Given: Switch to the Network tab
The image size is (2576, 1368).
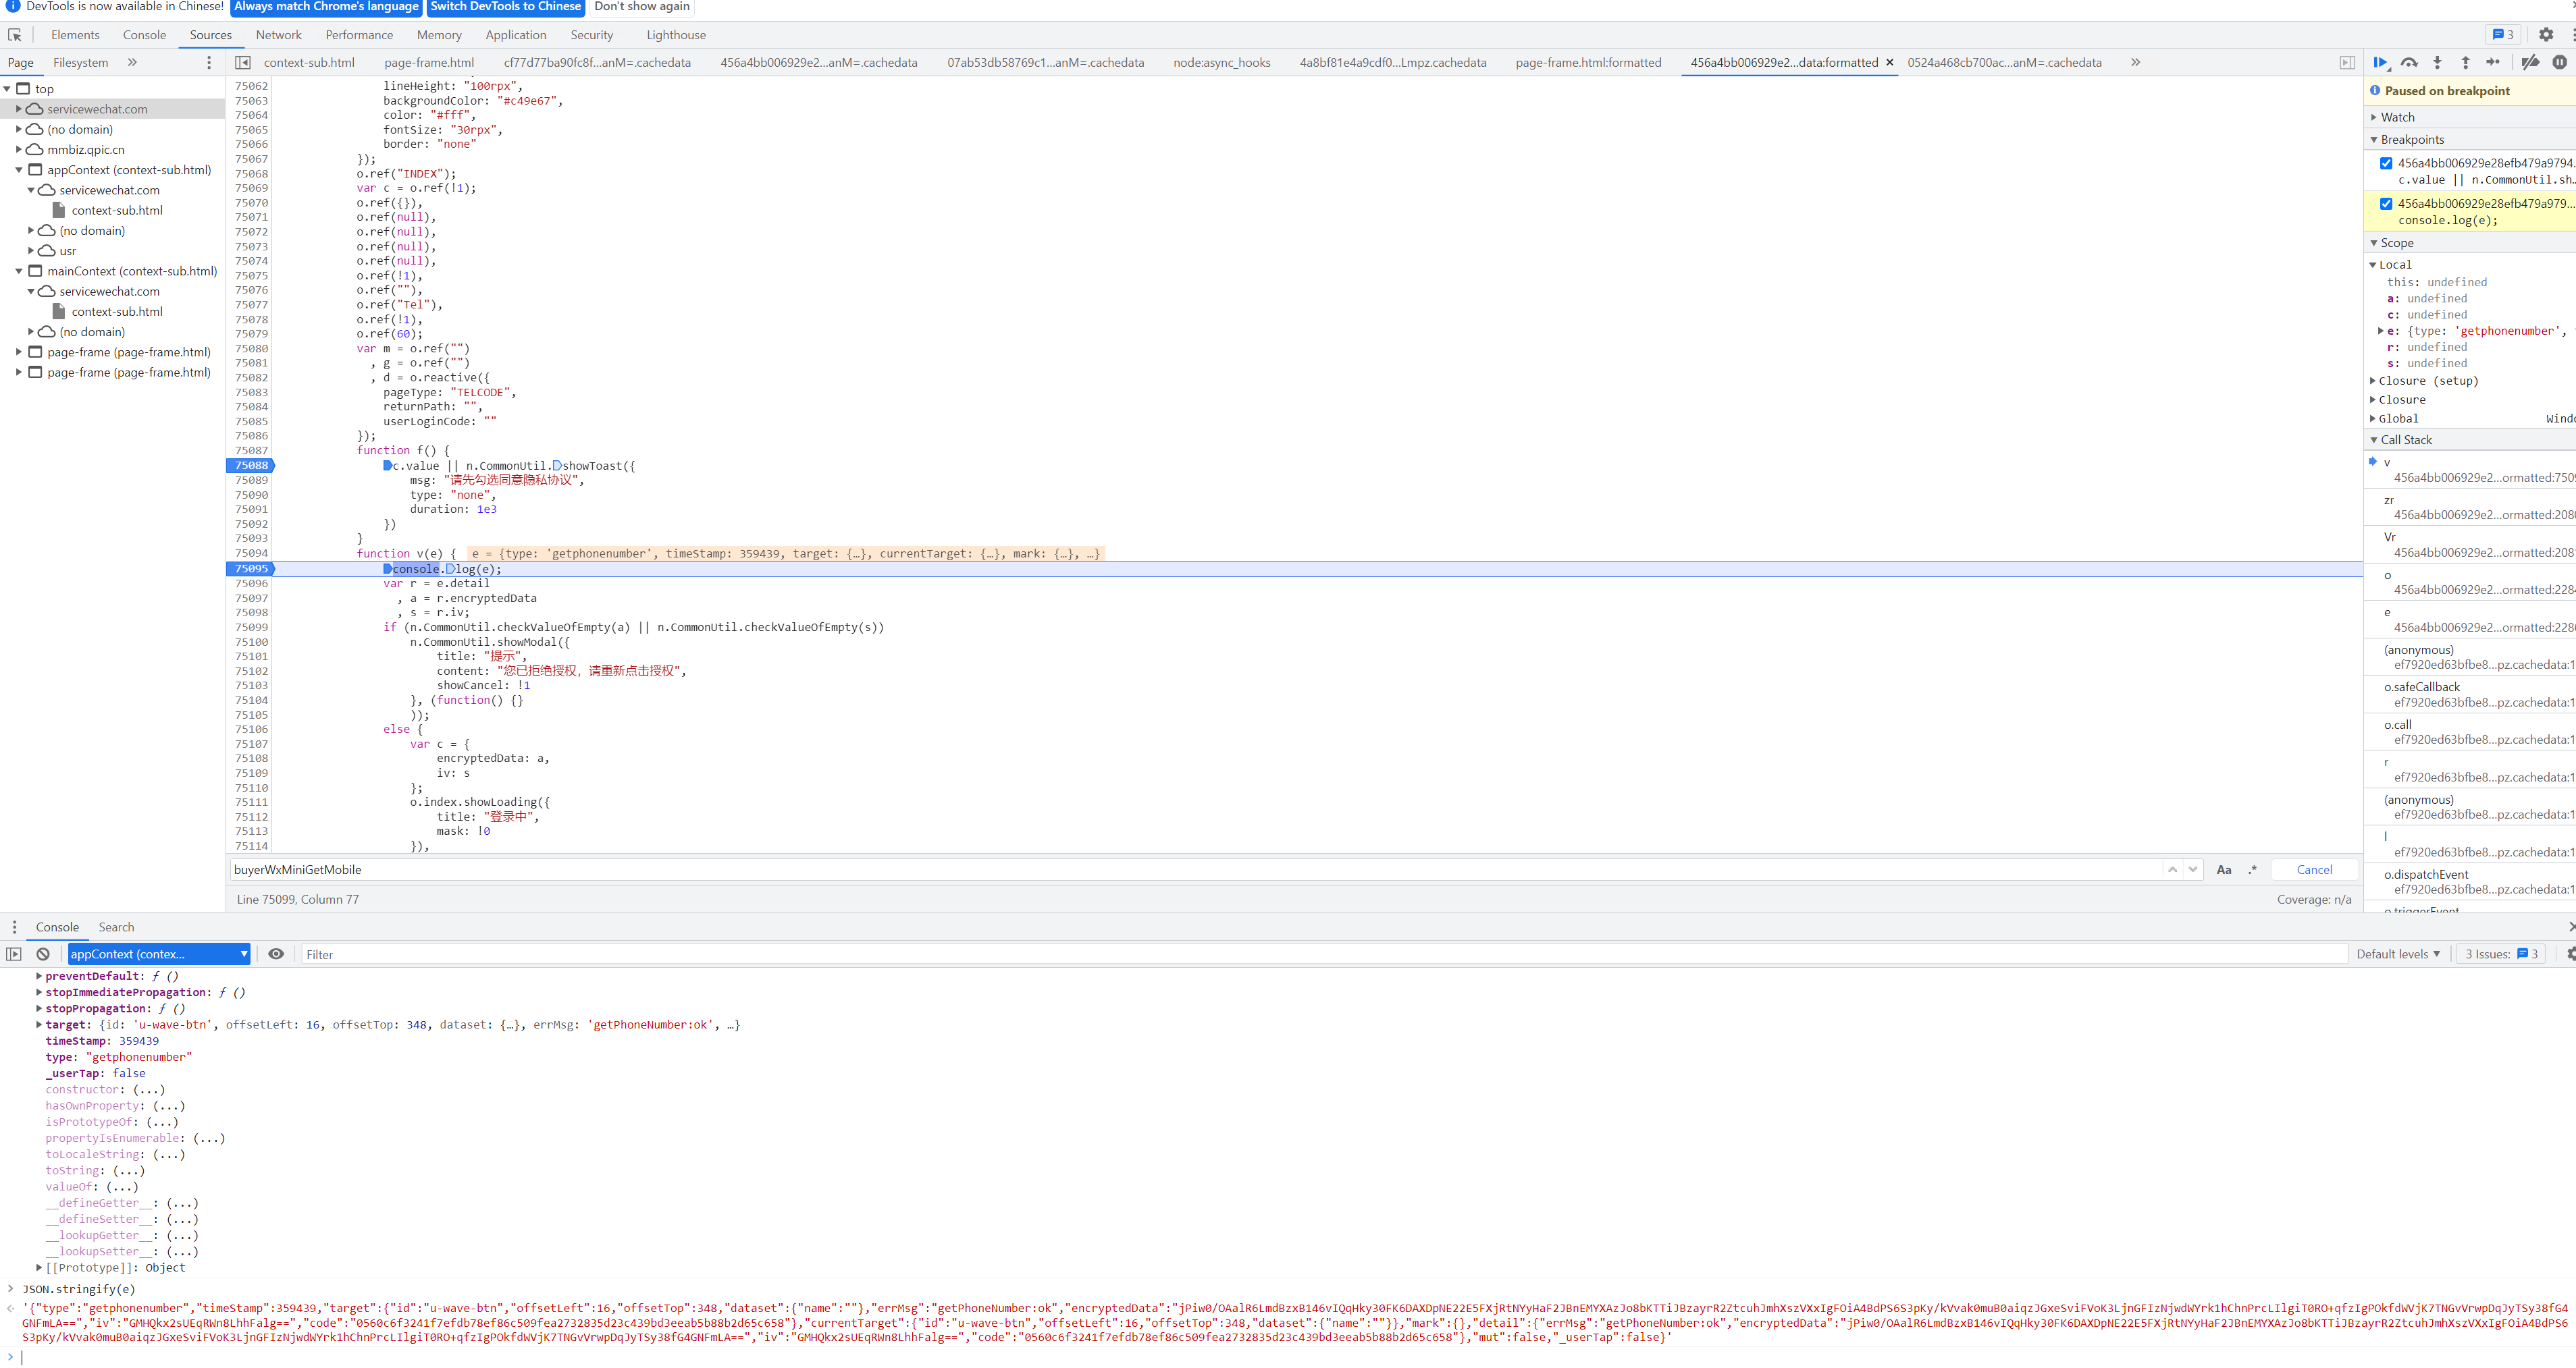Looking at the screenshot, I should pyautogui.click(x=278, y=35).
